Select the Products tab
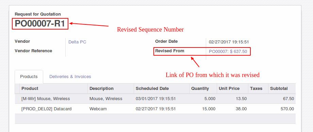Viewport: 313px width, 132px height. [x=29, y=76]
